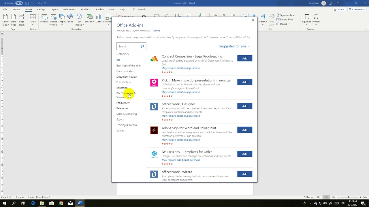Open the Table insert menu
This screenshot has height=207, width=369.
click(33, 20)
